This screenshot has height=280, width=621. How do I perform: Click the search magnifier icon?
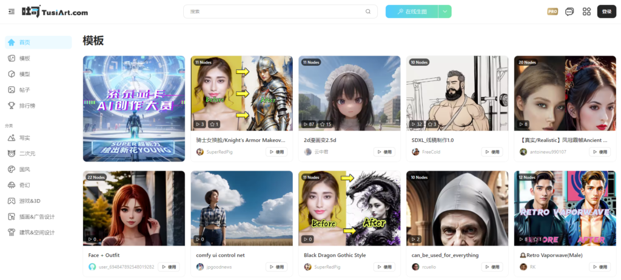368,11
